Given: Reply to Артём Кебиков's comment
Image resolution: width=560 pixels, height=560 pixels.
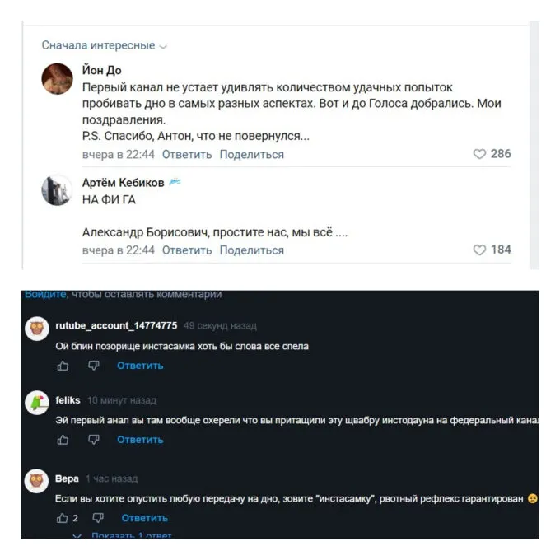Looking at the screenshot, I should coord(187,250).
